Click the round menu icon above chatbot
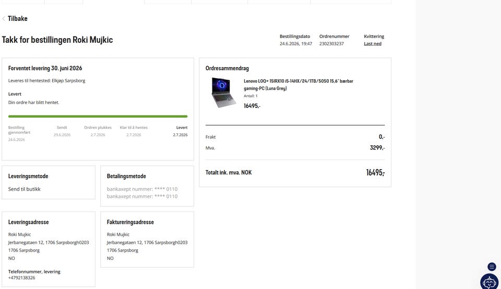Viewport: 501px width, 289px height. coord(492,267)
